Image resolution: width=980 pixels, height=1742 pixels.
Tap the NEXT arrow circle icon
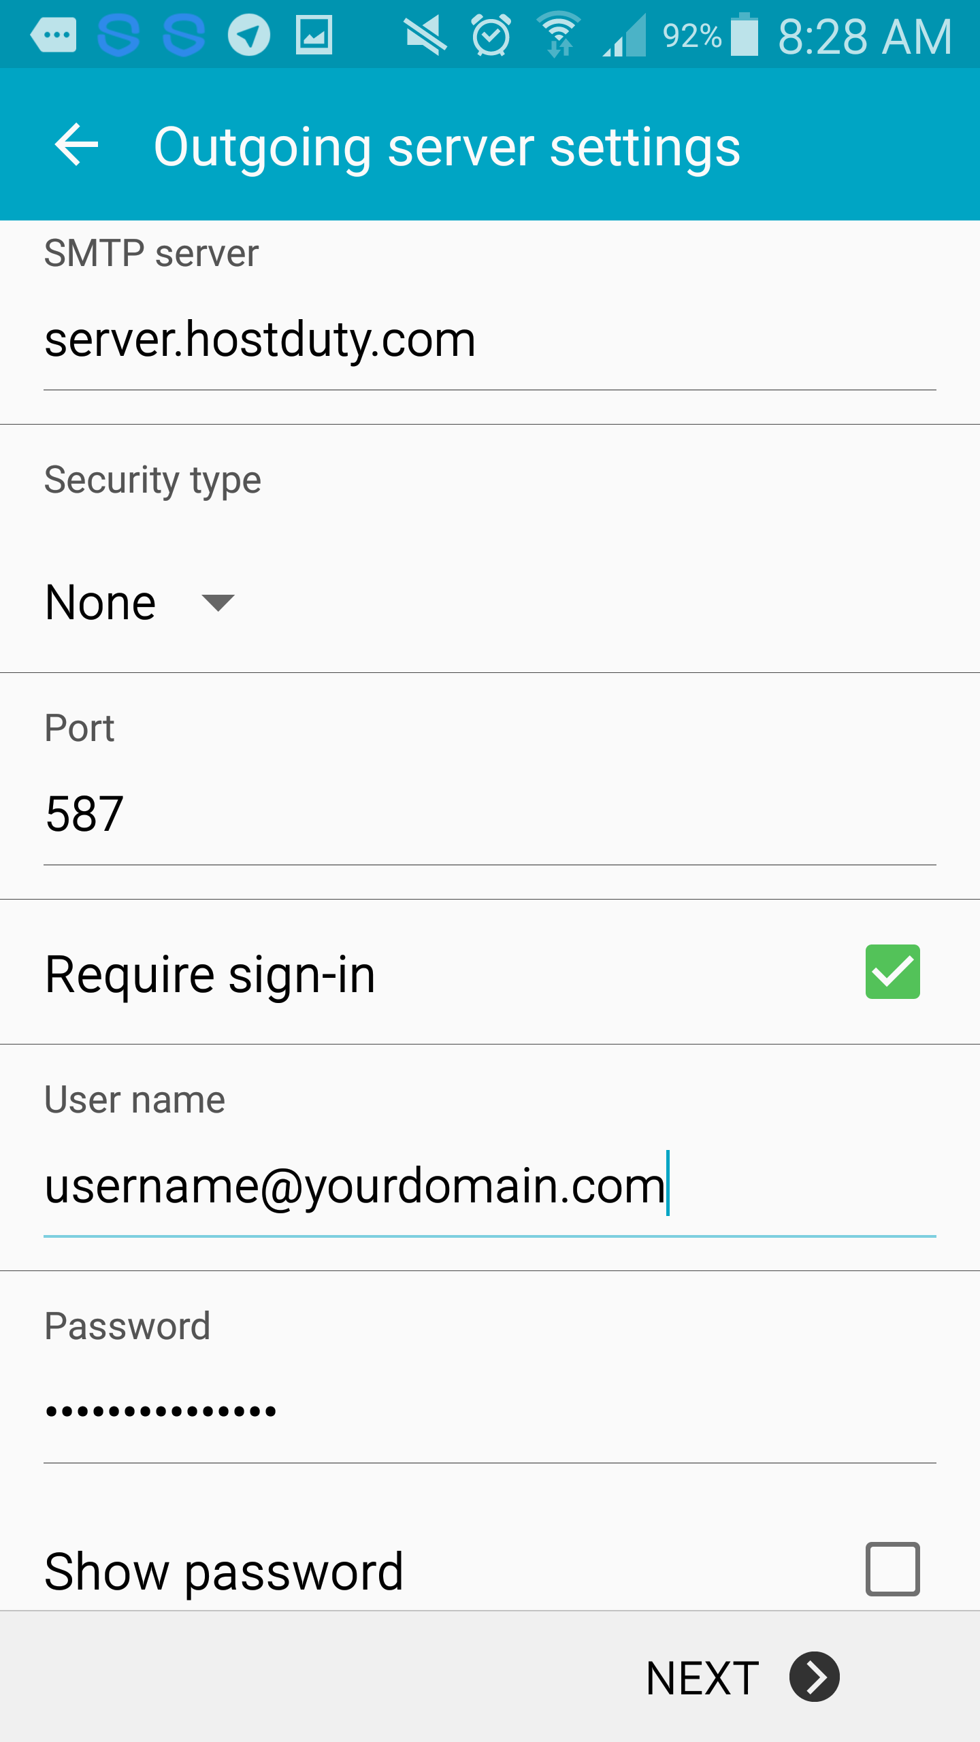814,1677
